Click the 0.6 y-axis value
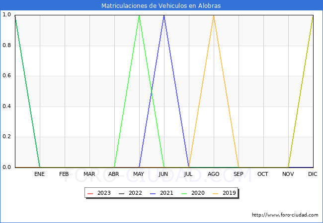 click(6, 75)
